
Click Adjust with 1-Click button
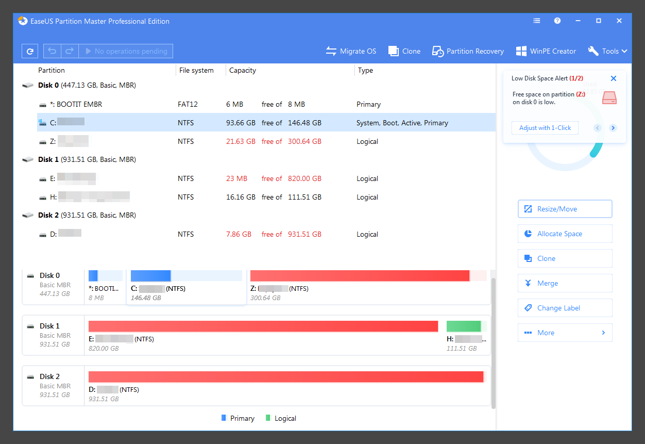(x=545, y=128)
